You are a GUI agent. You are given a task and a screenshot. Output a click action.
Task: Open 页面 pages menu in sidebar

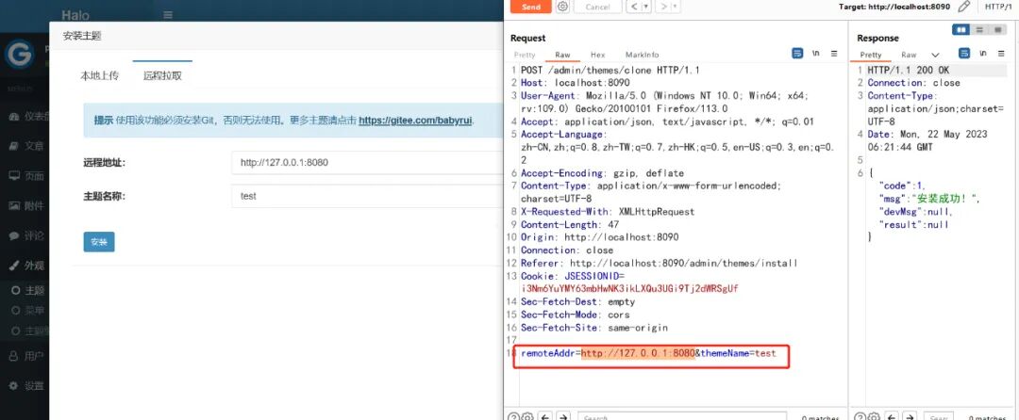click(x=26, y=176)
